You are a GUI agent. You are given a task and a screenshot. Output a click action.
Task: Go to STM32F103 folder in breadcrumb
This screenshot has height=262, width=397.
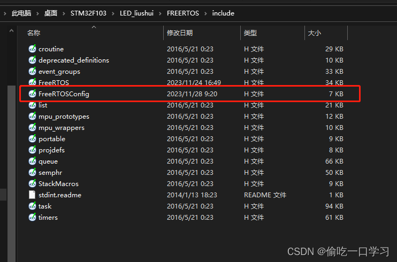pyautogui.click(x=88, y=13)
